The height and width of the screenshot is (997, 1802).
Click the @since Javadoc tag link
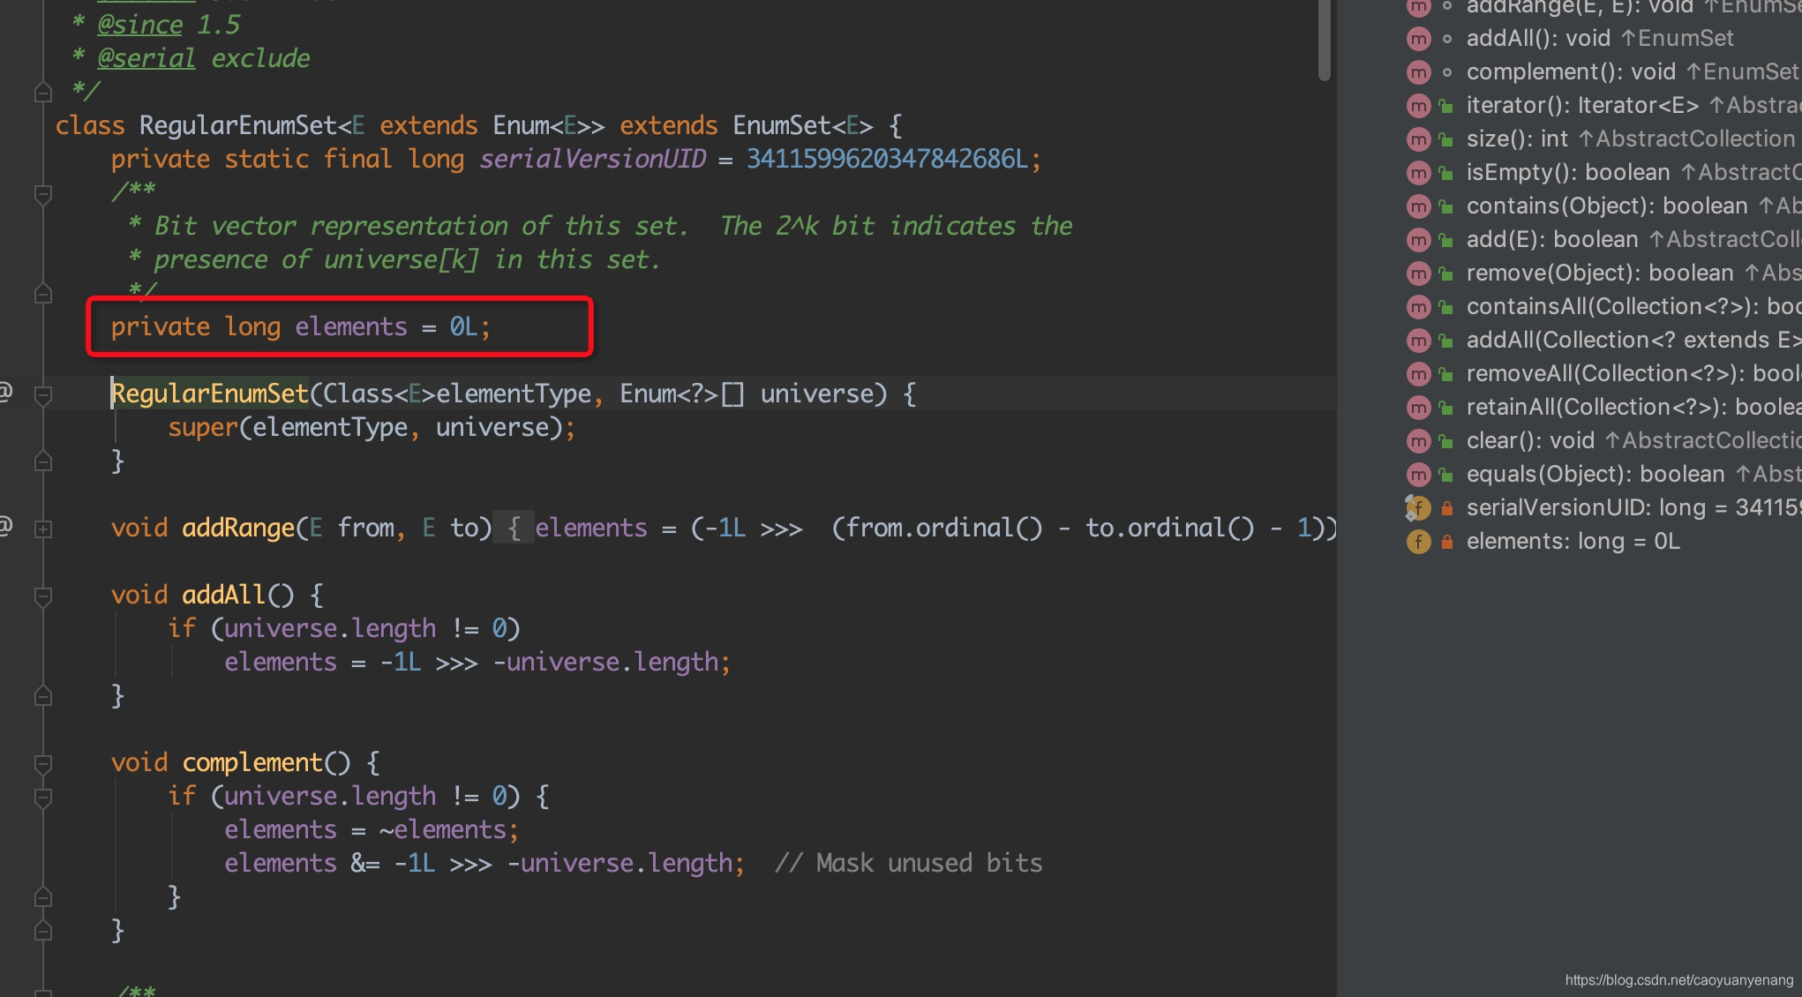(140, 25)
